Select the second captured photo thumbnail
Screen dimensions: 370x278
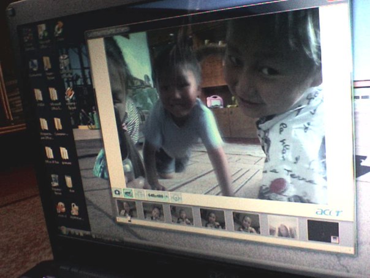(x=154, y=213)
